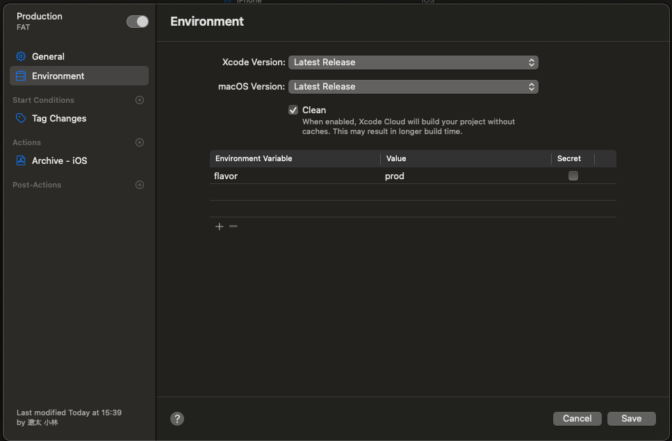Click the Tag Changes tag icon
This screenshot has width=672, height=441.
point(21,118)
